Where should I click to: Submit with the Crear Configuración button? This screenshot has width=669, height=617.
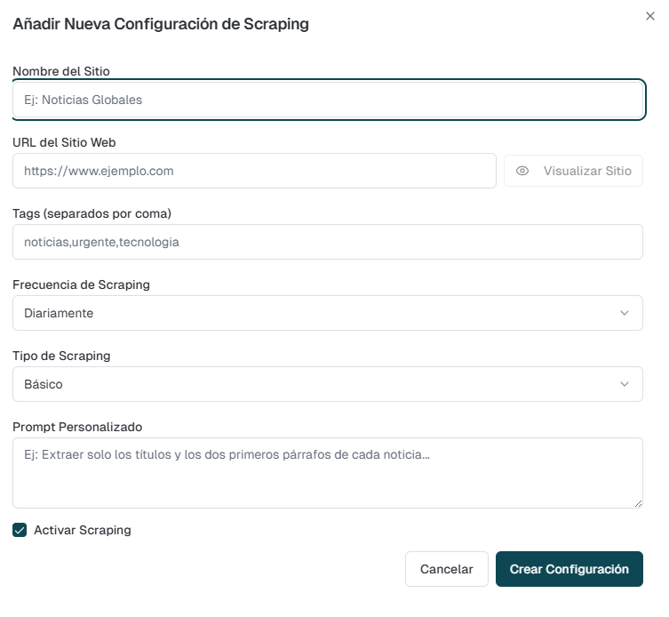pos(569,569)
